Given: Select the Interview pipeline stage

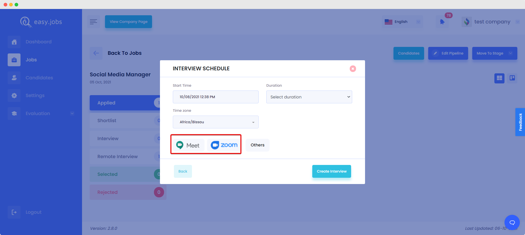Looking at the screenshot, I should point(125,138).
